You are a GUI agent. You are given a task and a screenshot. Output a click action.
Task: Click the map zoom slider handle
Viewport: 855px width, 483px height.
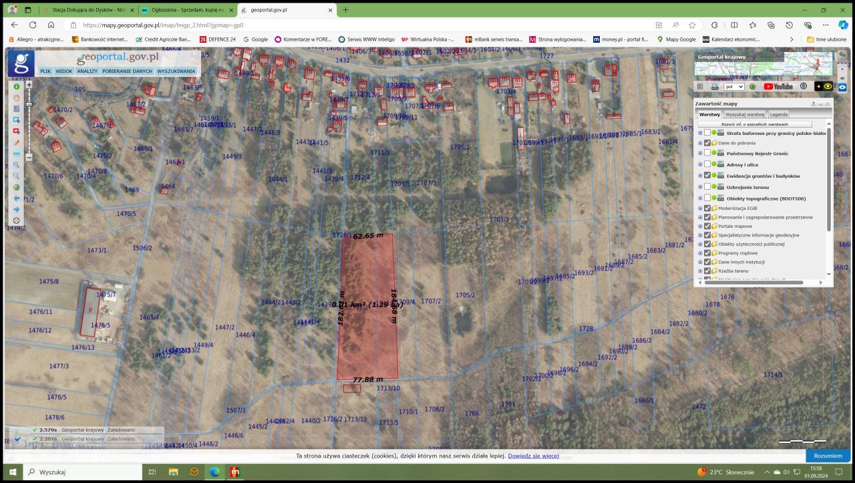point(29,104)
